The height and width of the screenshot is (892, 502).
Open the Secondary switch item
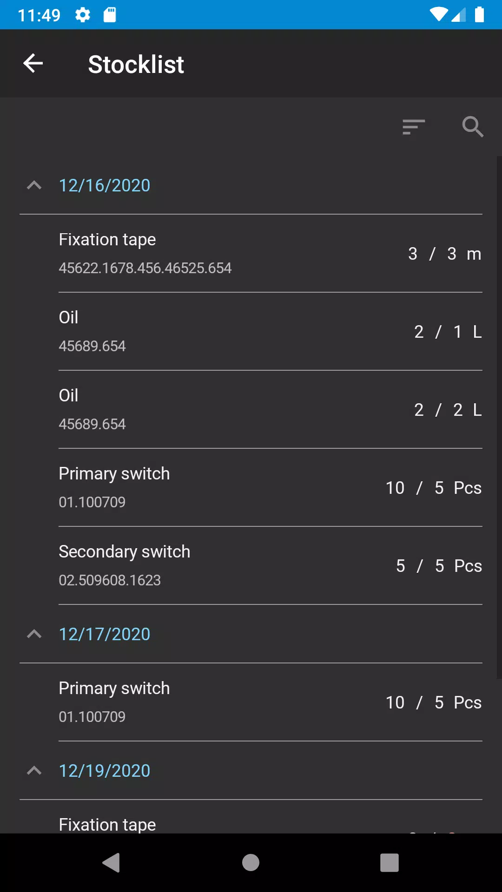tap(271, 566)
